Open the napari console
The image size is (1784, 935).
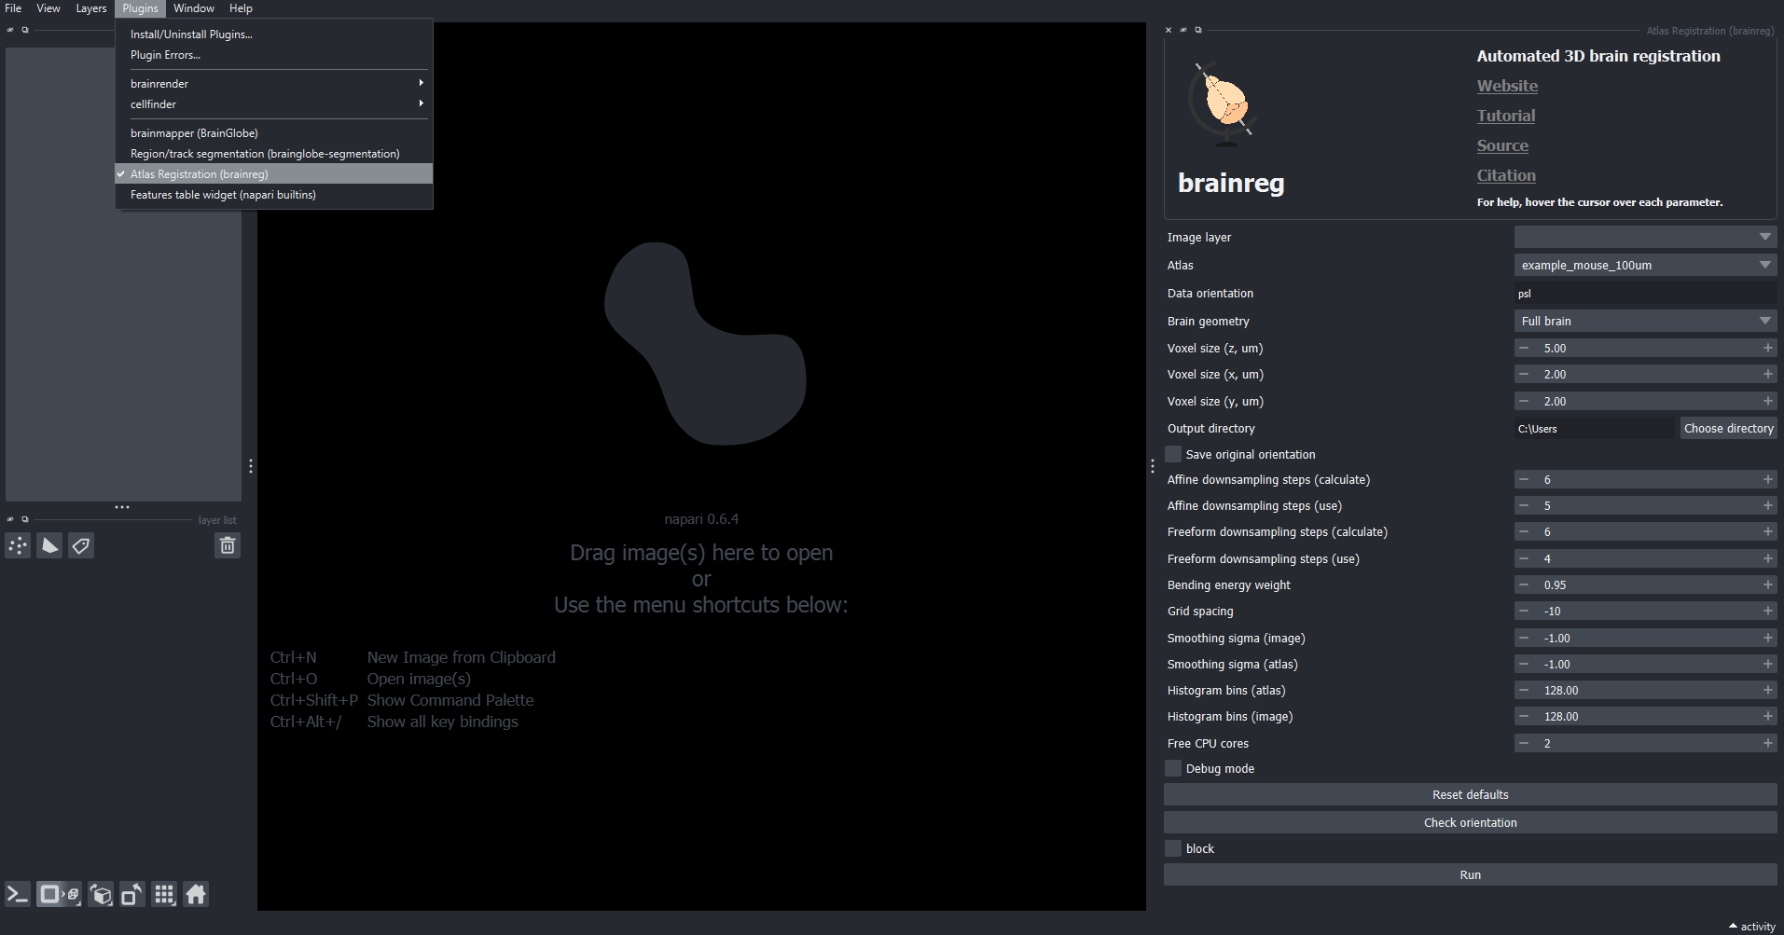click(18, 895)
